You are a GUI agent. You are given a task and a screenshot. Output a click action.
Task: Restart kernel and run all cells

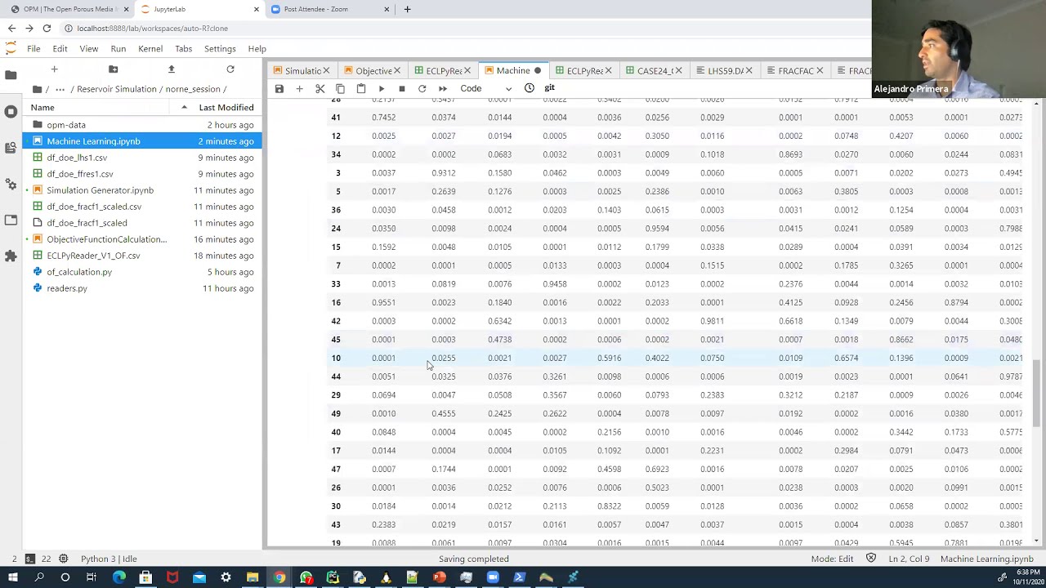tap(442, 88)
